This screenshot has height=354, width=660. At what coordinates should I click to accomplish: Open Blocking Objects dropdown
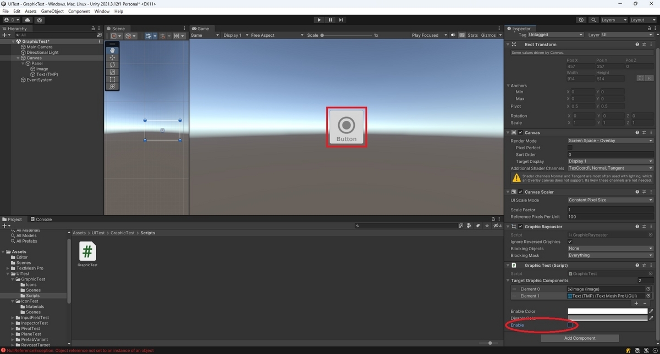tap(610, 249)
